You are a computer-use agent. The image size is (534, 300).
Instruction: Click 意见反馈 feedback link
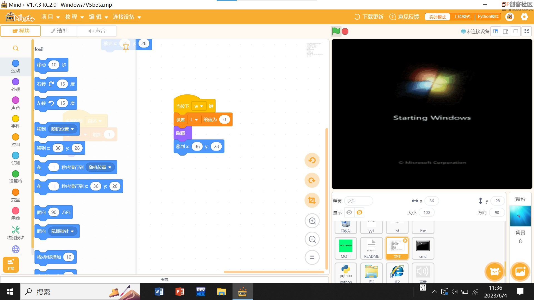click(x=404, y=17)
